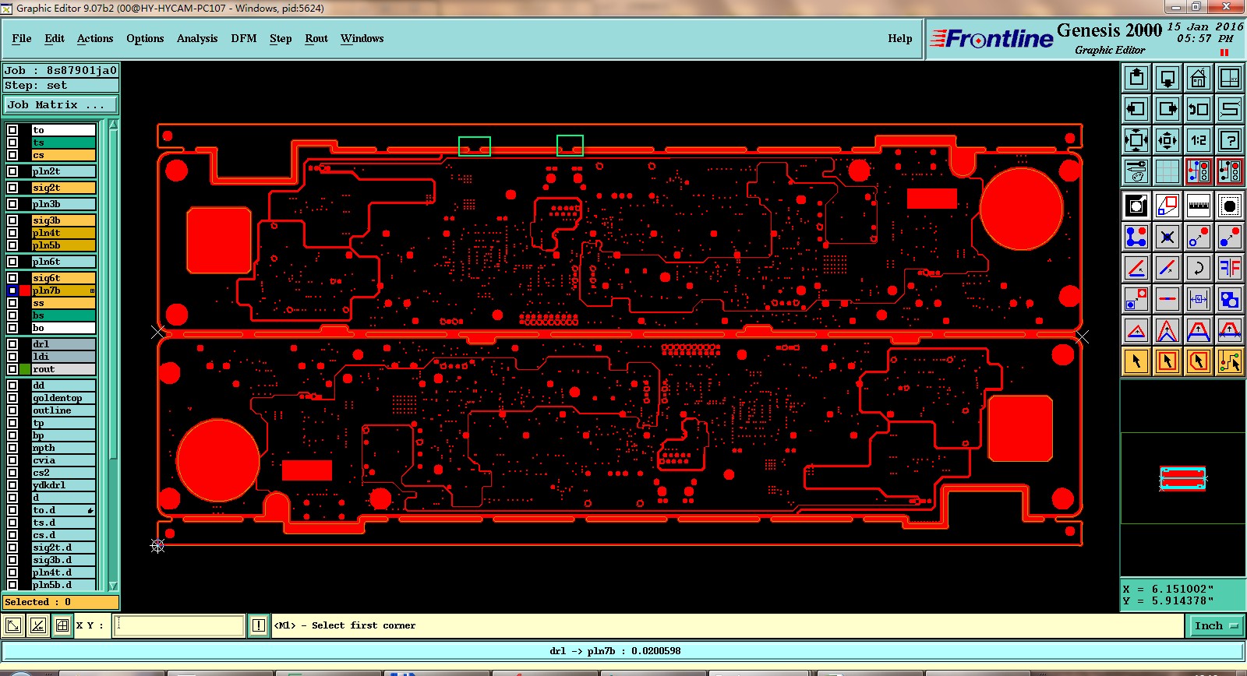This screenshot has width=1247, height=676.
Task: Click the four-pane window icon beside XY
Action: [62, 625]
